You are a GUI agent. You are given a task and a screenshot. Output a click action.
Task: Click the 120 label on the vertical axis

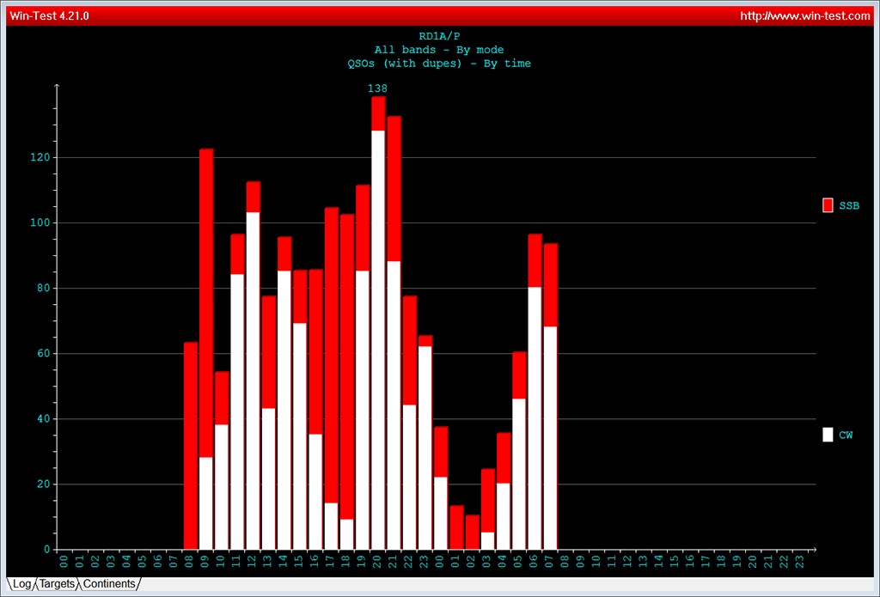[x=38, y=158]
